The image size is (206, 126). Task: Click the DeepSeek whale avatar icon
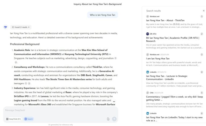coord(6,27)
